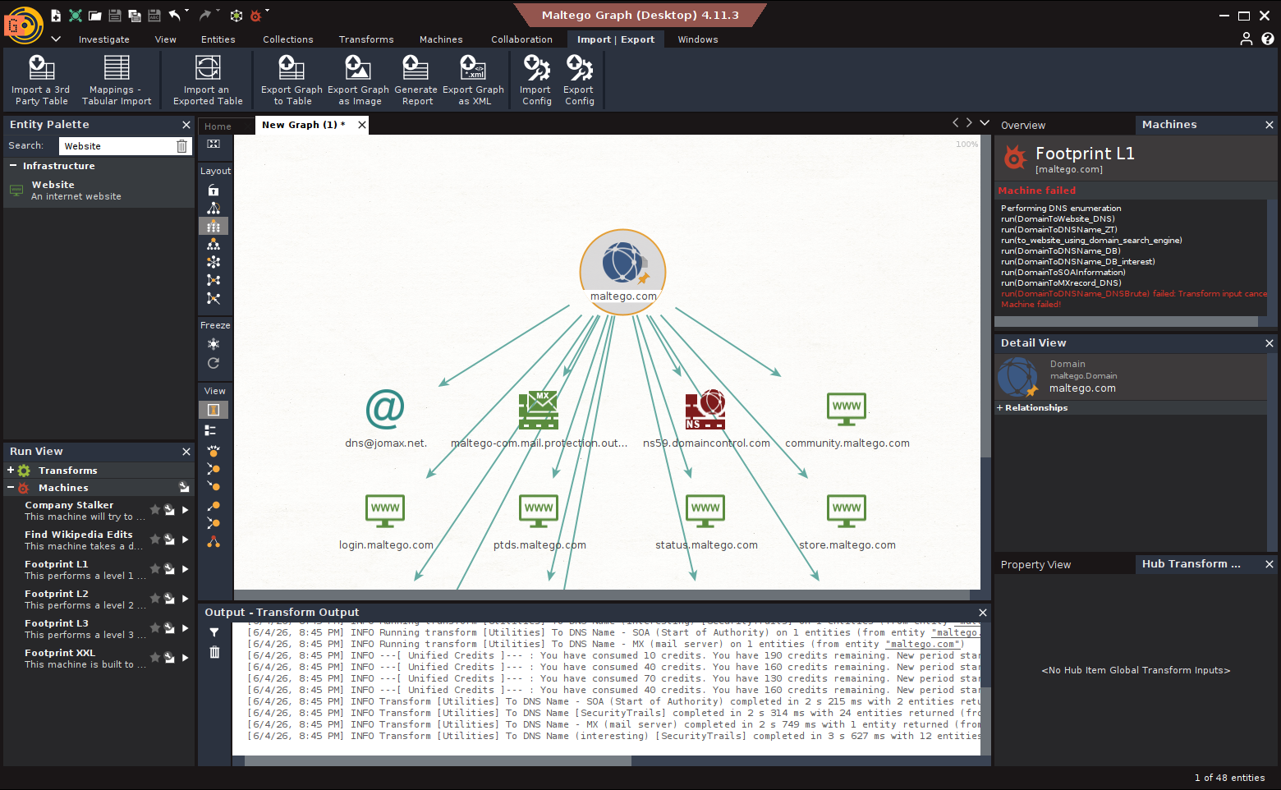1281x790 pixels.
Task: Open the Entities ribbon tab
Action: point(218,39)
